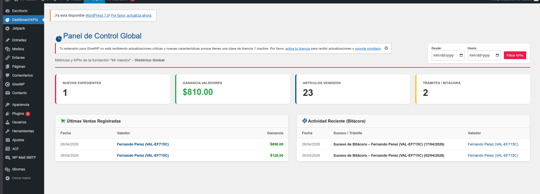540x194 pixels.
Task: Click the Jetpack icon in sidebar
Action: (7, 28)
